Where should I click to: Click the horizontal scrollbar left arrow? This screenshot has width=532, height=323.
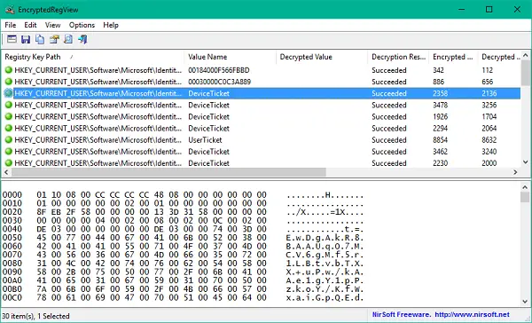pyautogui.click(x=6, y=172)
